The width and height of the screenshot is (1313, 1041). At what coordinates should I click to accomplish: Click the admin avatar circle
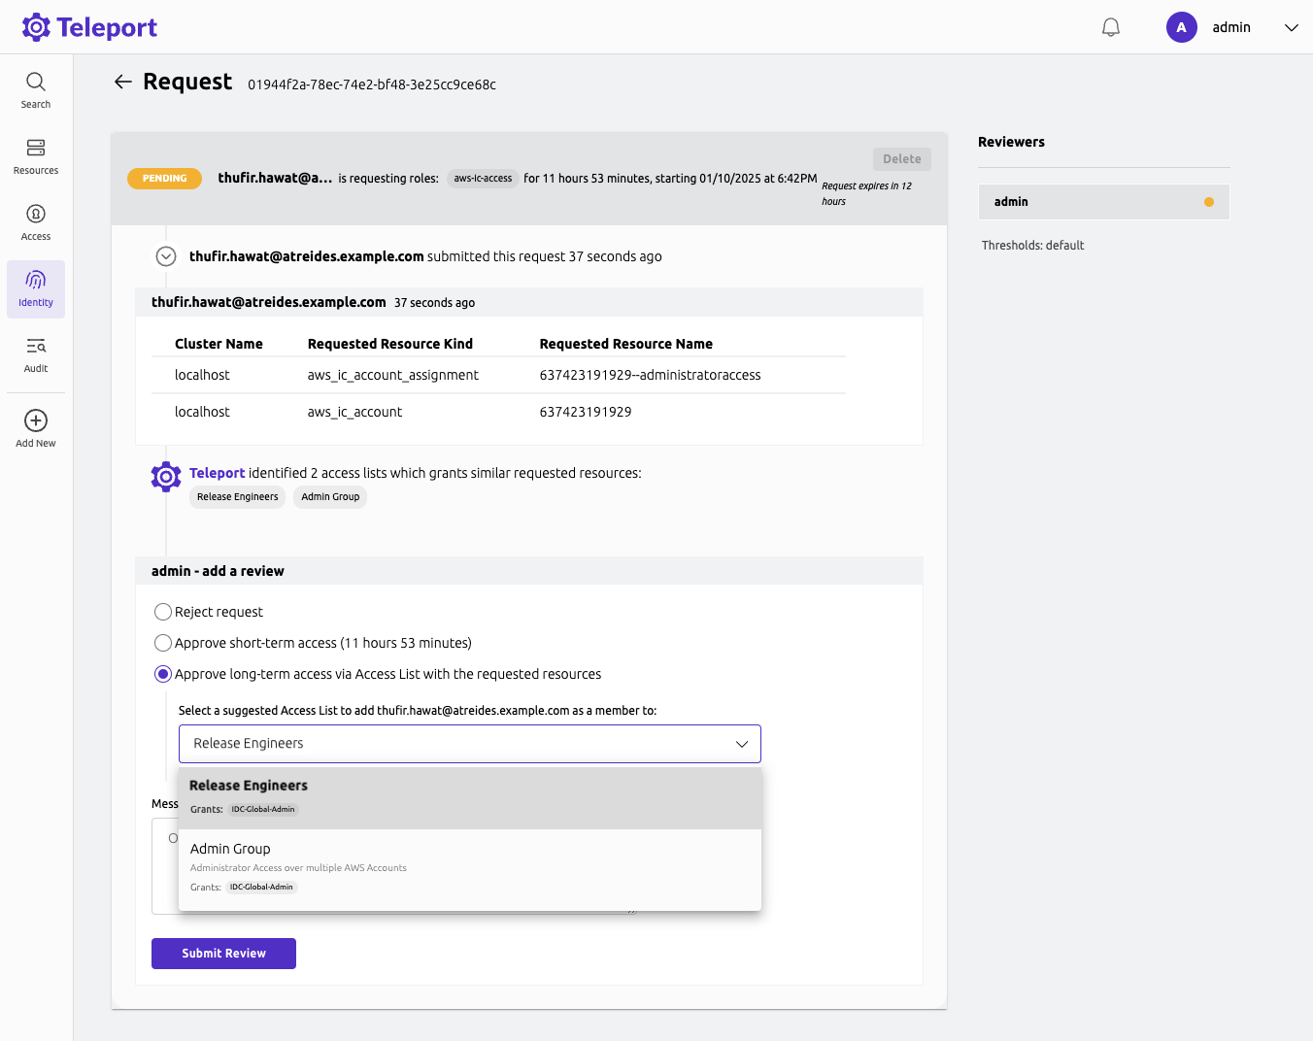pos(1182,26)
